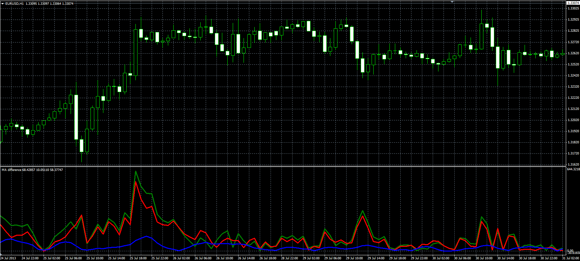Click time axis label 25 Jul 06:00
This screenshot has height=261, width=580.
(73, 258)
